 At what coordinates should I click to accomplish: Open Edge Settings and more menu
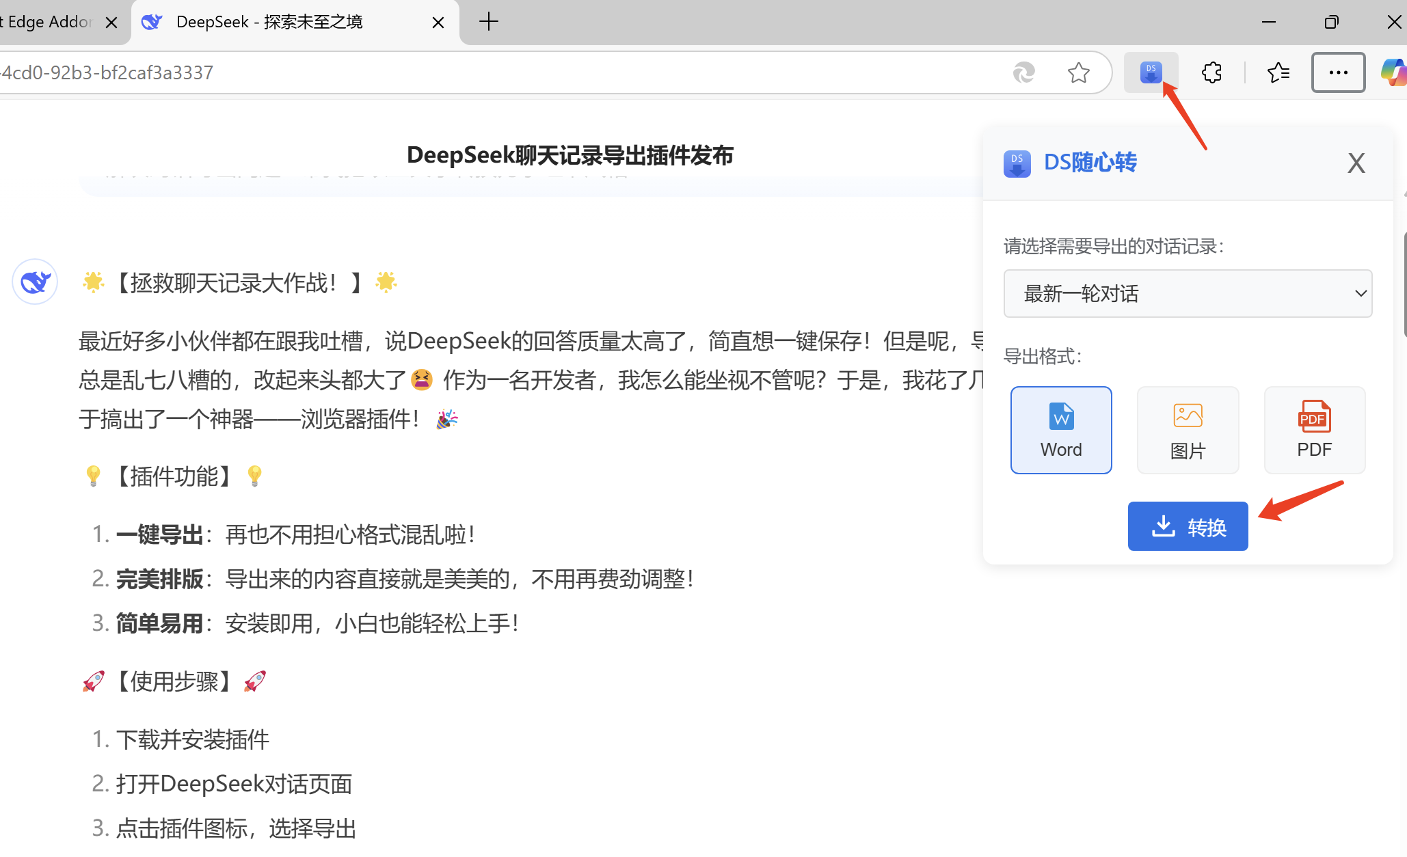click(x=1338, y=72)
